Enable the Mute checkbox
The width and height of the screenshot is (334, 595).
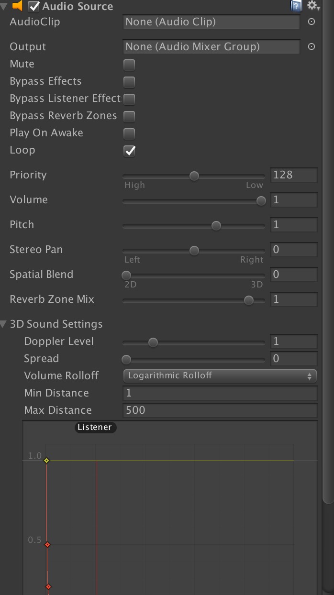click(128, 65)
